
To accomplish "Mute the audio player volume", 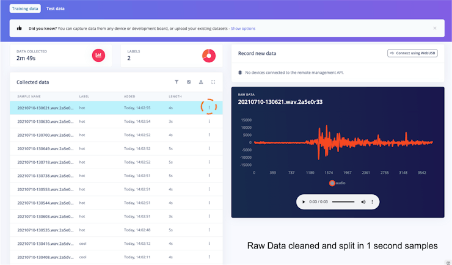I will click(x=363, y=201).
